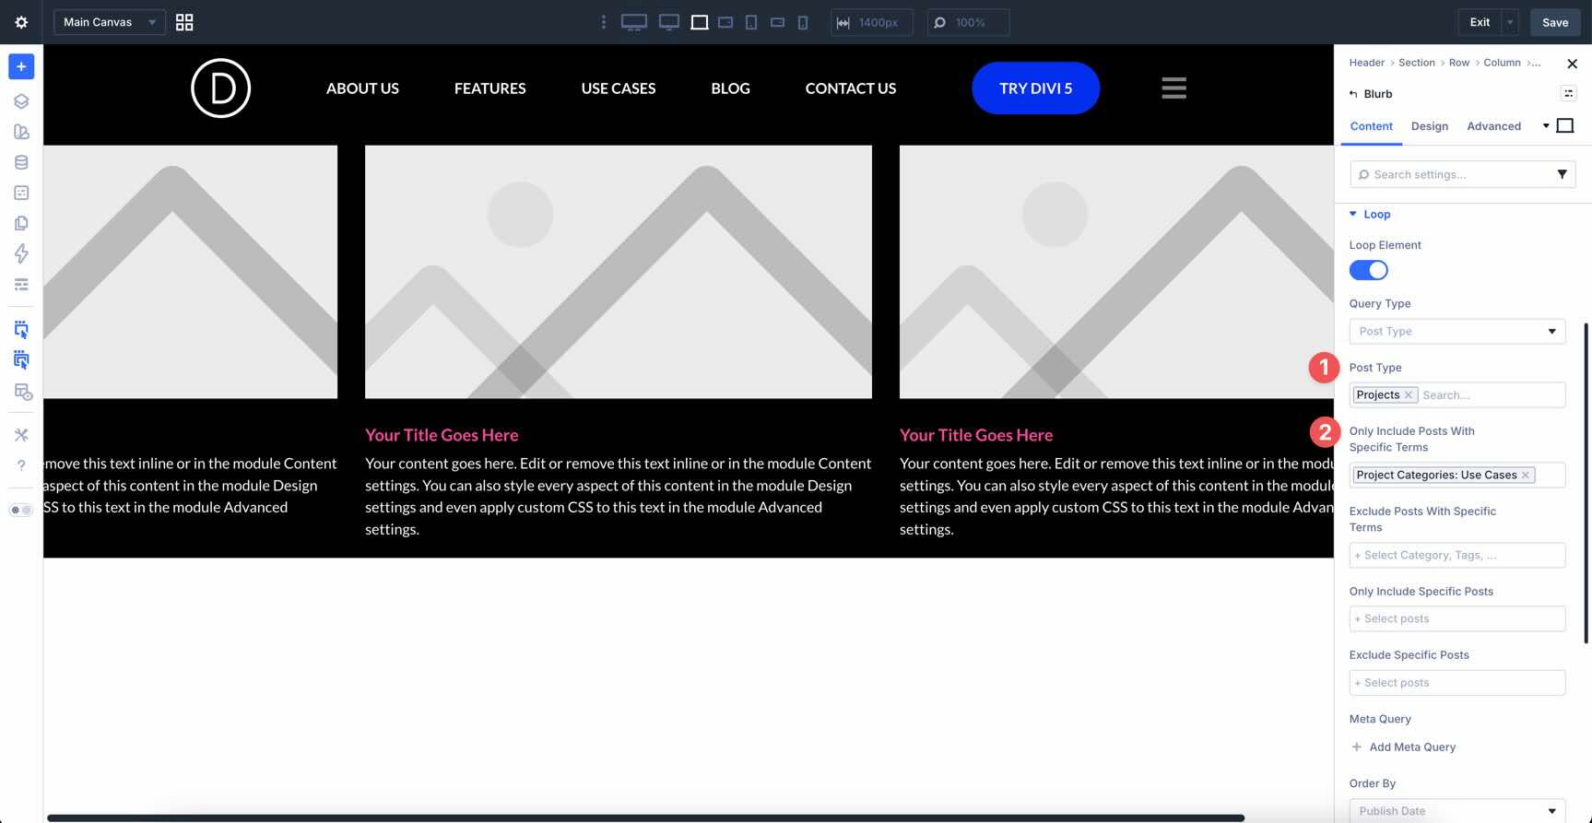The image size is (1592, 823).
Task: Open the help question mark icon
Action: pos(21,465)
